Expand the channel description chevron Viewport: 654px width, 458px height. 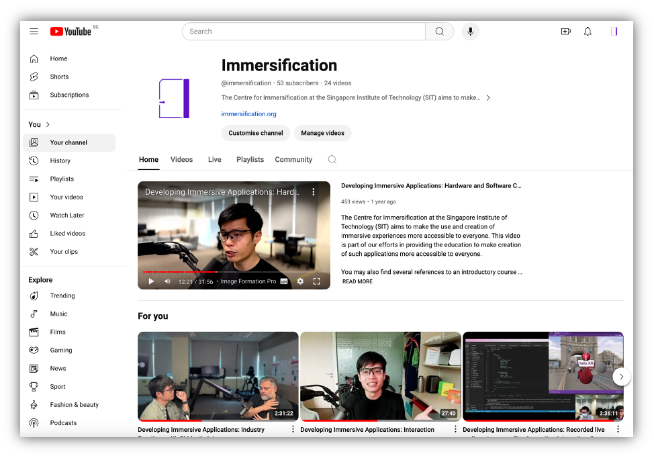click(488, 97)
